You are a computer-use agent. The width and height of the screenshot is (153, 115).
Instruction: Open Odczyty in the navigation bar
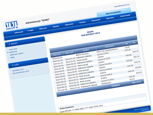pos(56,26)
